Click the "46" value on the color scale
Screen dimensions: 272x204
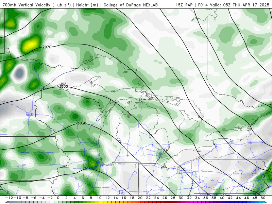[247, 198]
